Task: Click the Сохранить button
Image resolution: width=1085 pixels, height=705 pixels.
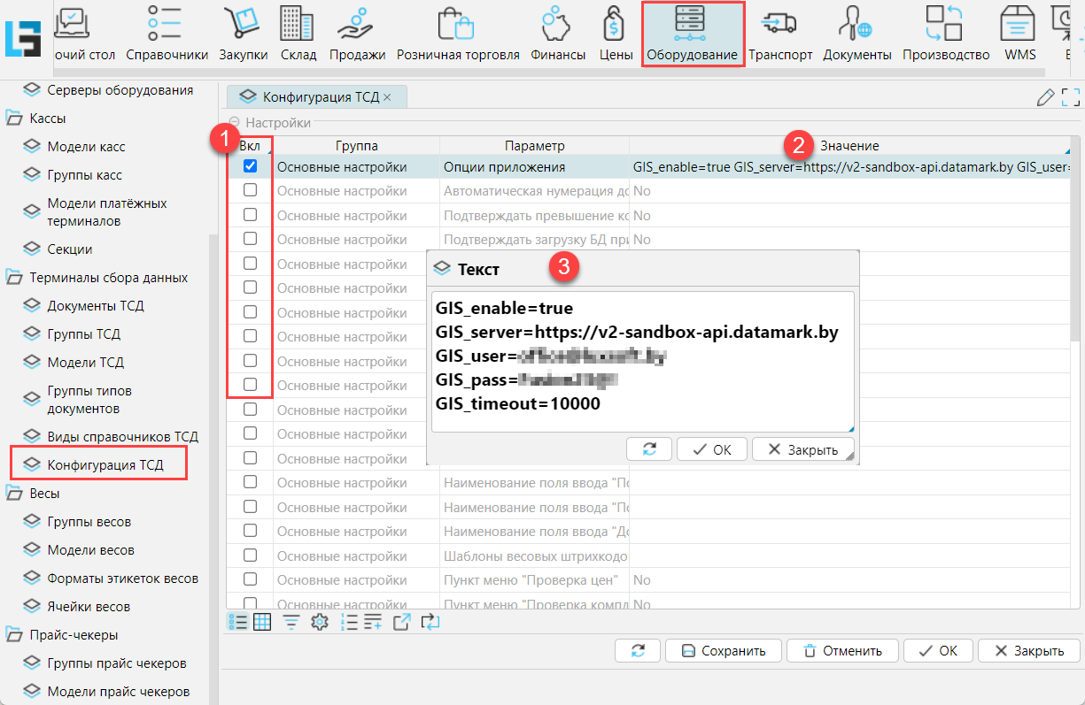Action: point(724,651)
